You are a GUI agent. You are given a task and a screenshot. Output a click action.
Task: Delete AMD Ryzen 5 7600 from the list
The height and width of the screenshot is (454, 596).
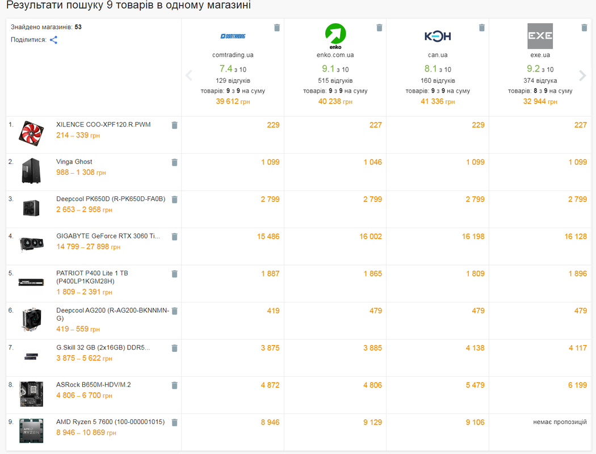coord(174,422)
